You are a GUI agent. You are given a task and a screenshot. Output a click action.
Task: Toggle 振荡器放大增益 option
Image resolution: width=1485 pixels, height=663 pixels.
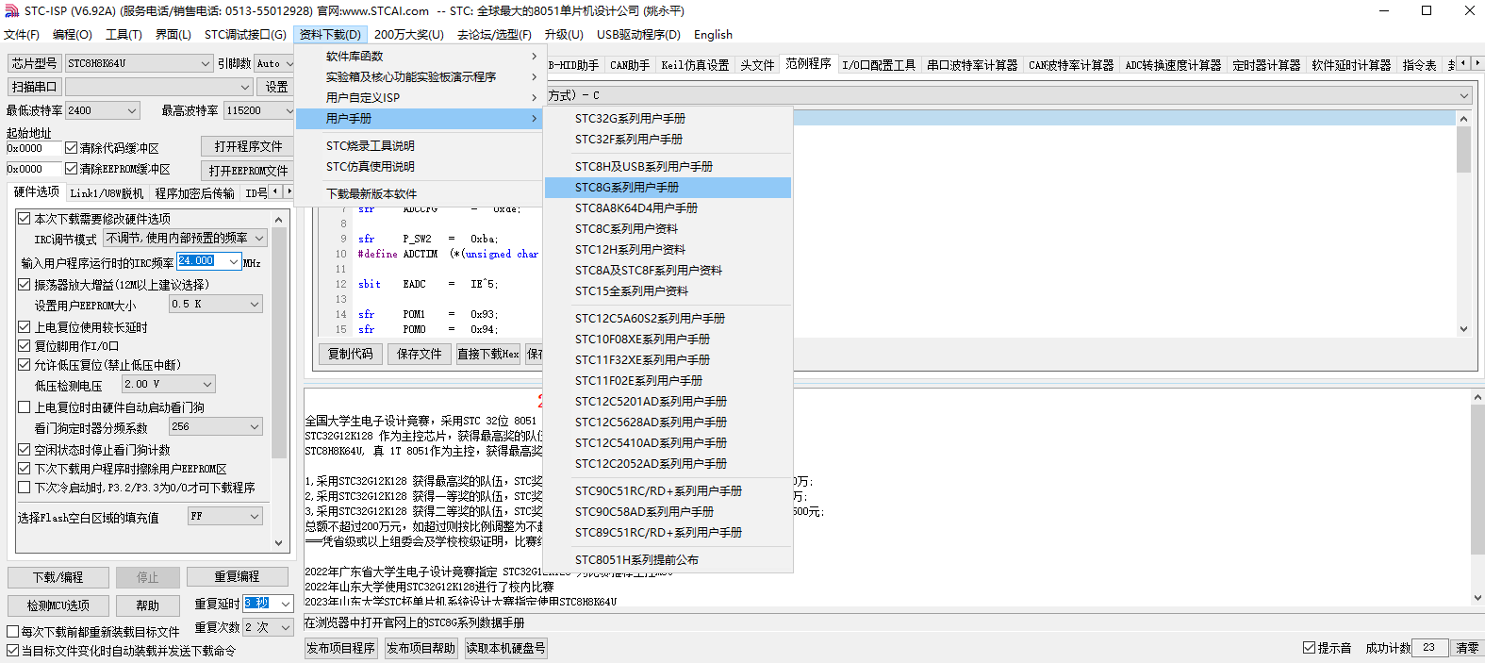pyautogui.click(x=25, y=285)
